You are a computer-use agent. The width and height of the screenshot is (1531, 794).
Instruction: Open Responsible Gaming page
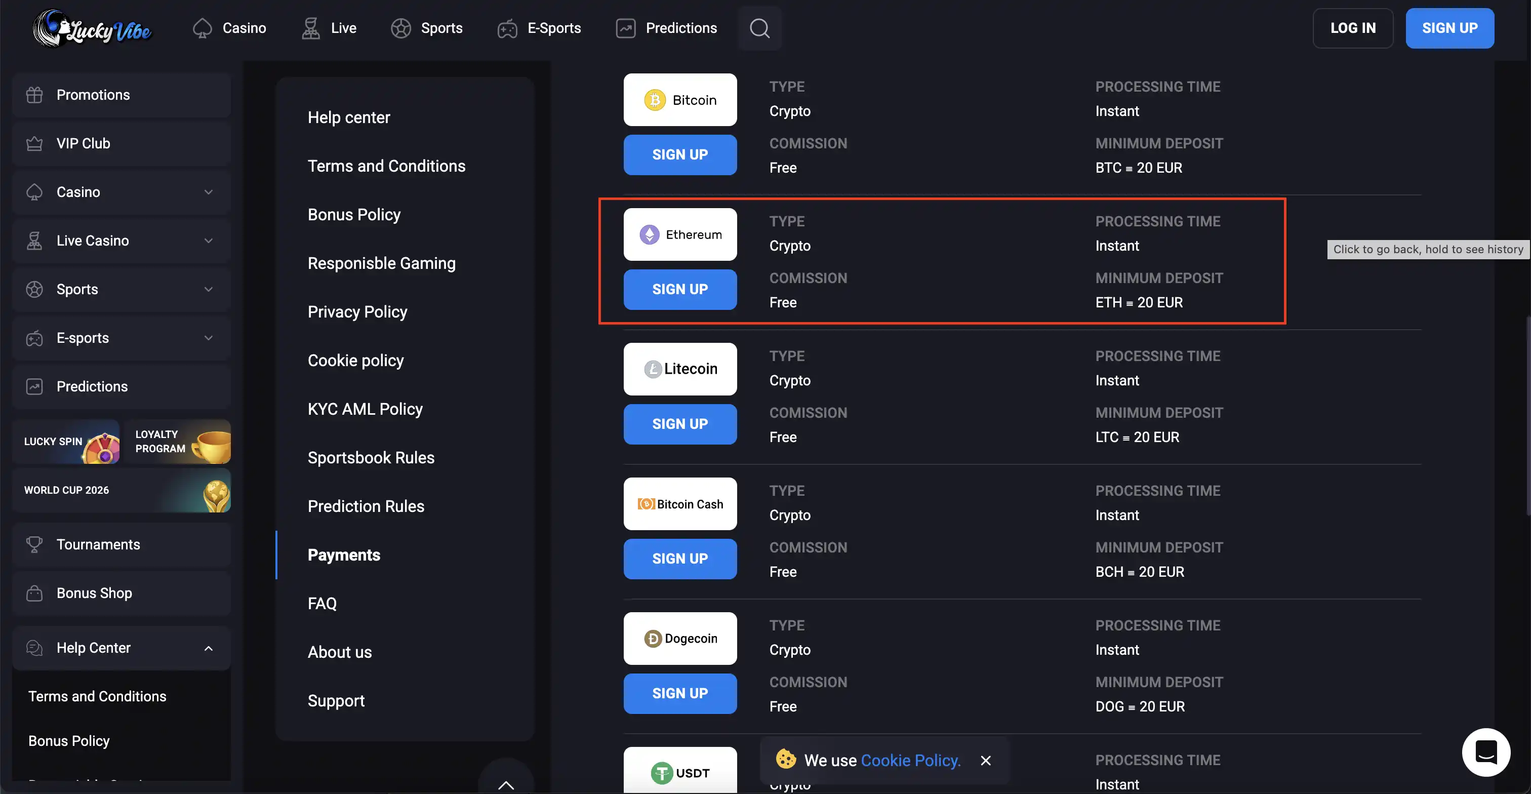point(382,264)
